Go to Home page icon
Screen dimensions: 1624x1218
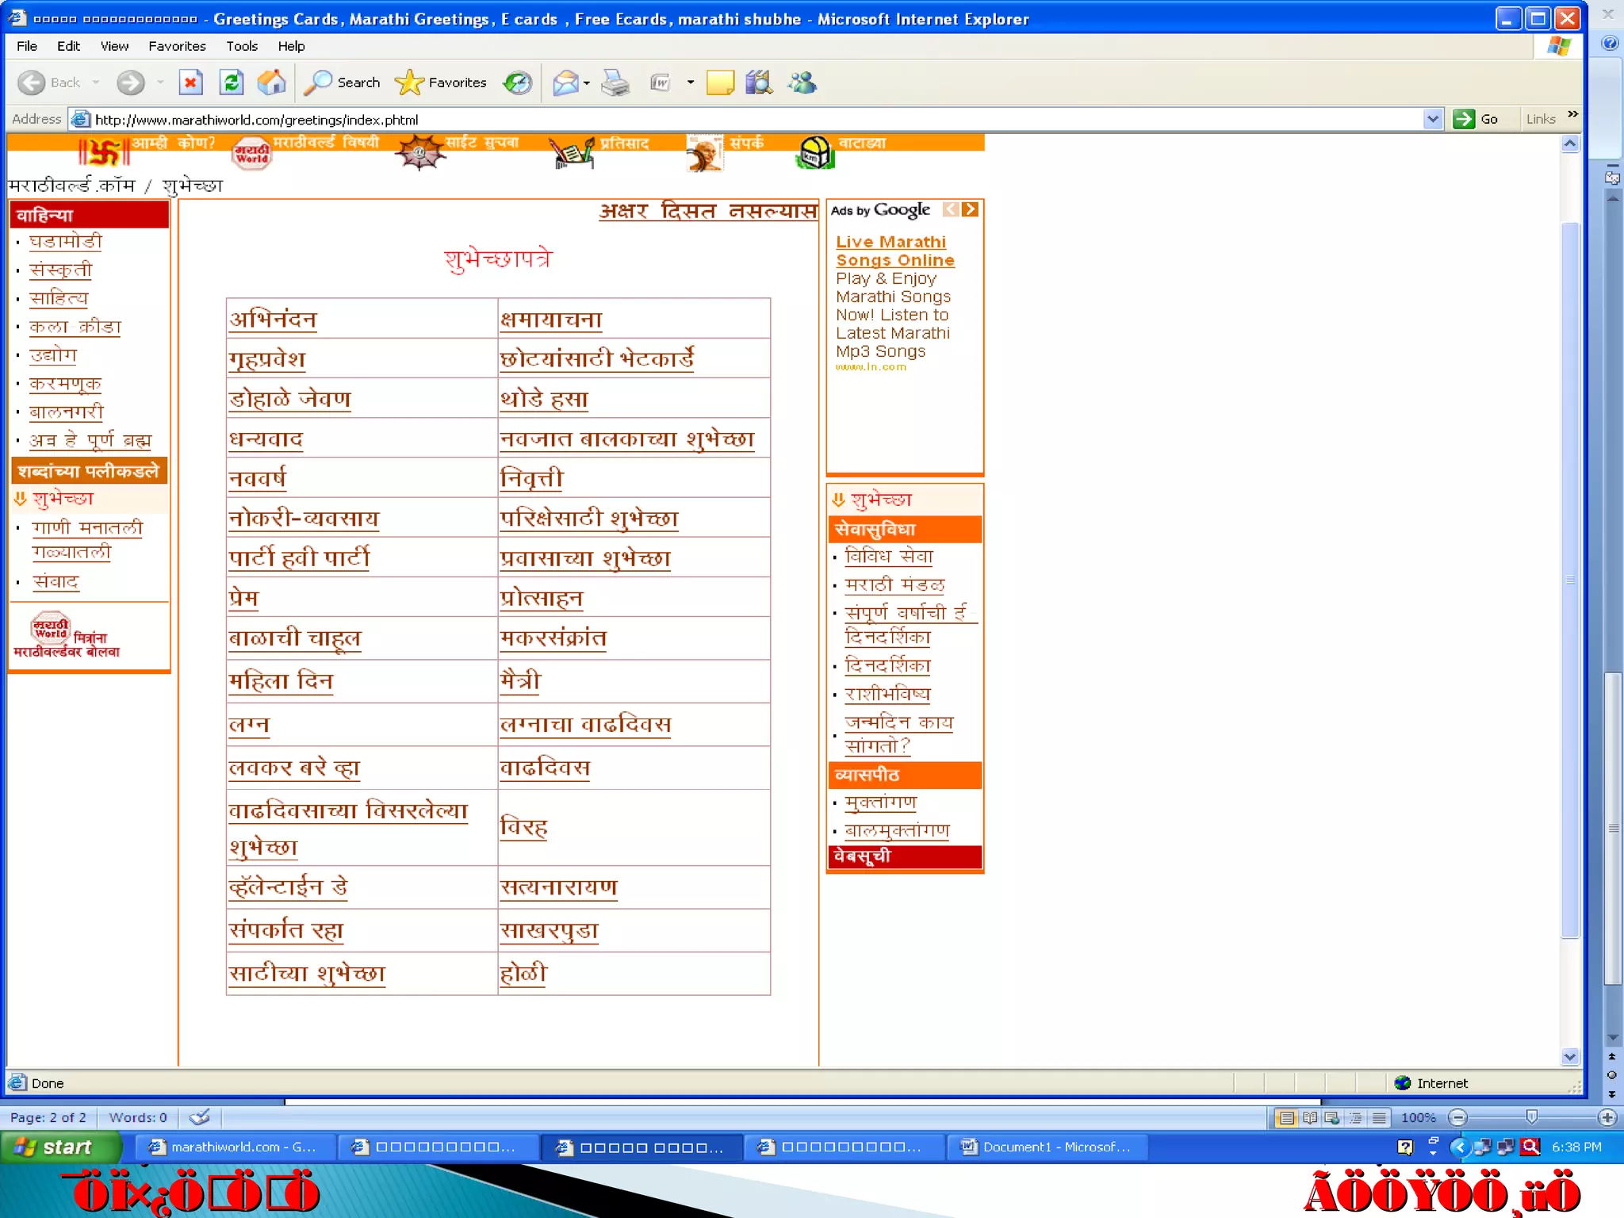coord(272,82)
